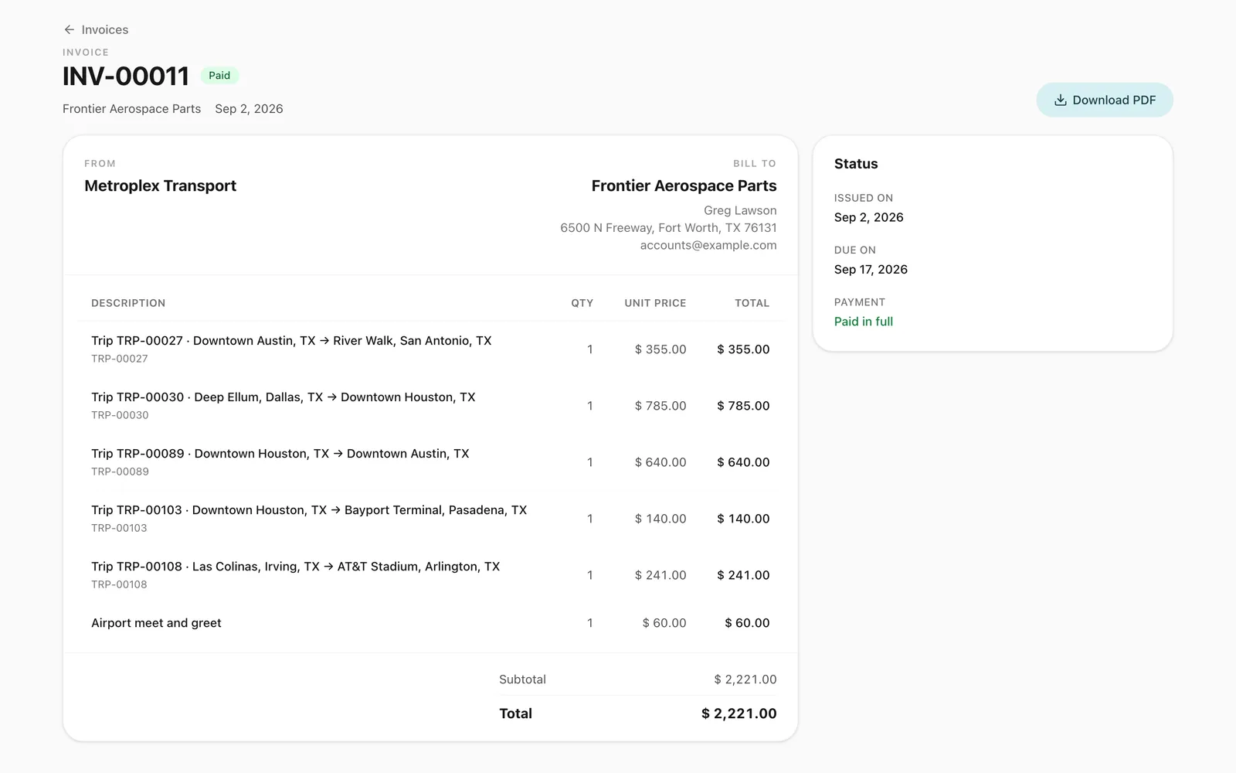Click the DESCRIPTION column header
This screenshot has height=773, width=1236.
click(128, 303)
